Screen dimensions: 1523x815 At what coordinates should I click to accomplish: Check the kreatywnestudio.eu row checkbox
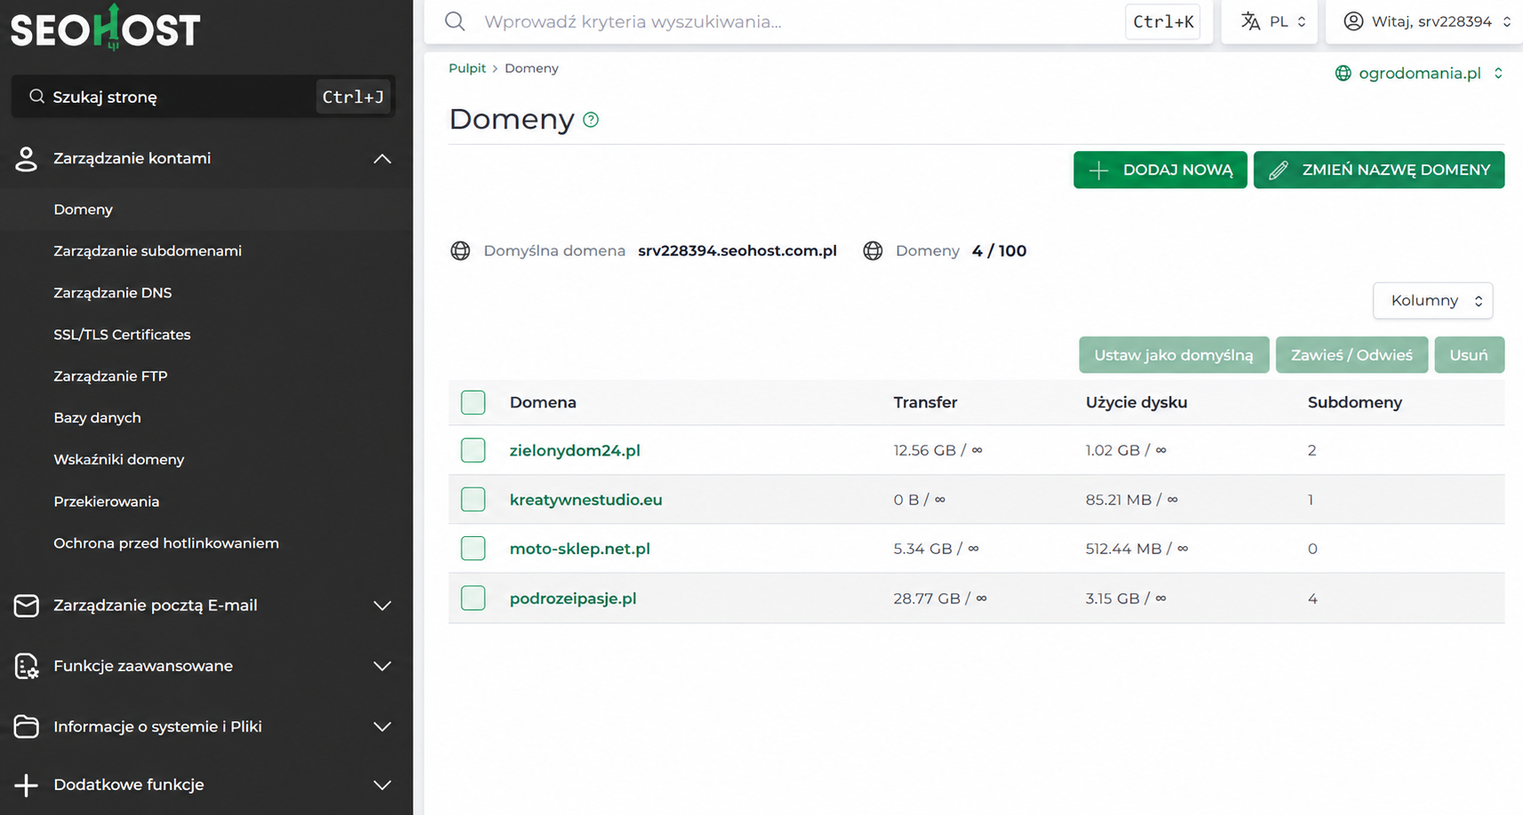click(x=473, y=500)
